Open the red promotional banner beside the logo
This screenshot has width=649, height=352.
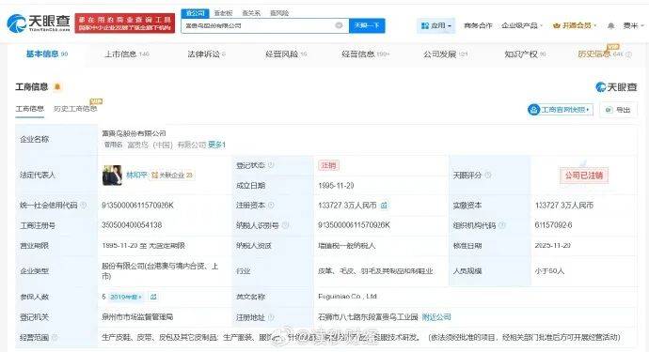[x=124, y=23]
